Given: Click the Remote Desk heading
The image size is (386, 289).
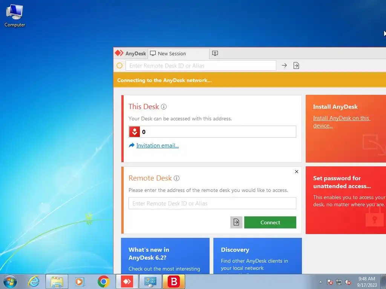Looking at the screenshot, I should [150, 178].
